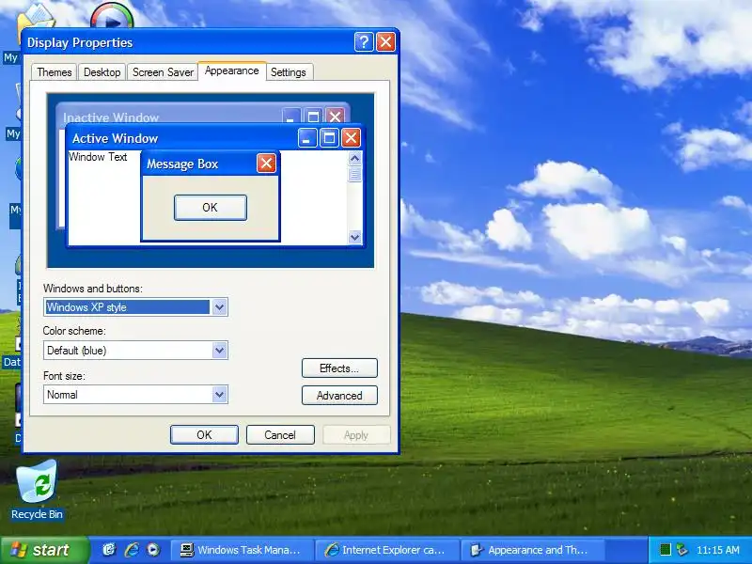Click the Message Box preview title
This screenshot has height=564, width=752.
tap(182, 164)
